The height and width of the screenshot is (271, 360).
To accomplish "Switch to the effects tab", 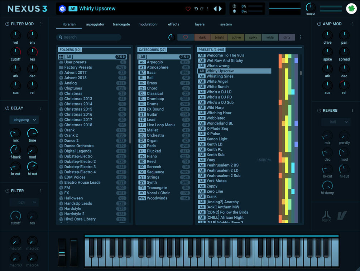I will tap(174, 24).
